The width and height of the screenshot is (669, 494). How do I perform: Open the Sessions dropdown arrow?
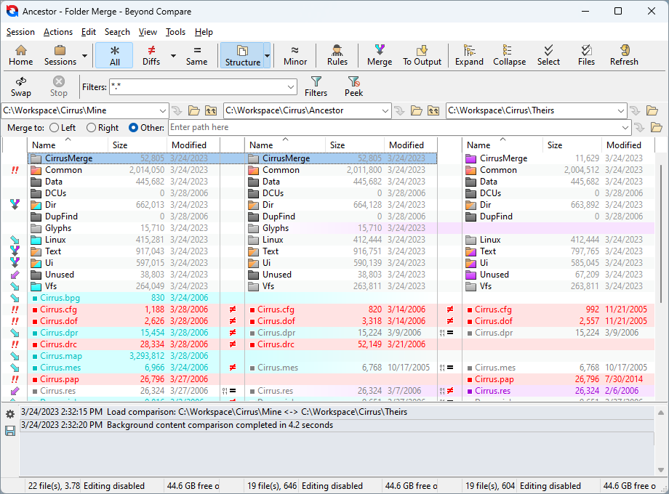[84, 57]
